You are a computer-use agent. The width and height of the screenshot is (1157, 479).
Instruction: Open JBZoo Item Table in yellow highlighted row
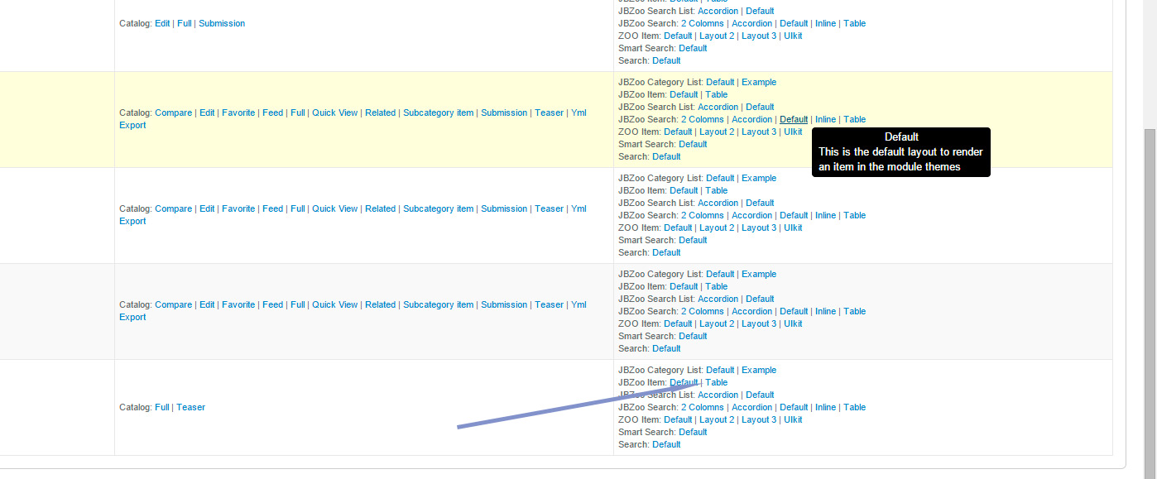[x=717, y=94]
